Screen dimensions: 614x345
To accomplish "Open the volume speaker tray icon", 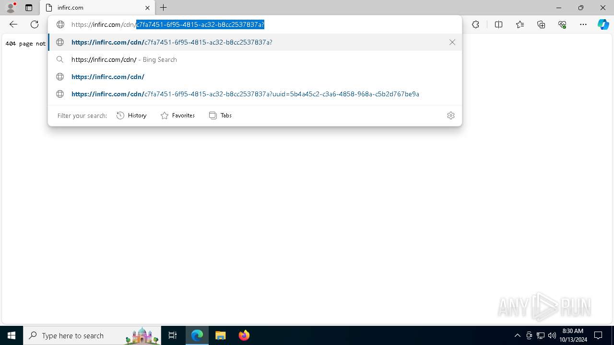I will point(552,335).
